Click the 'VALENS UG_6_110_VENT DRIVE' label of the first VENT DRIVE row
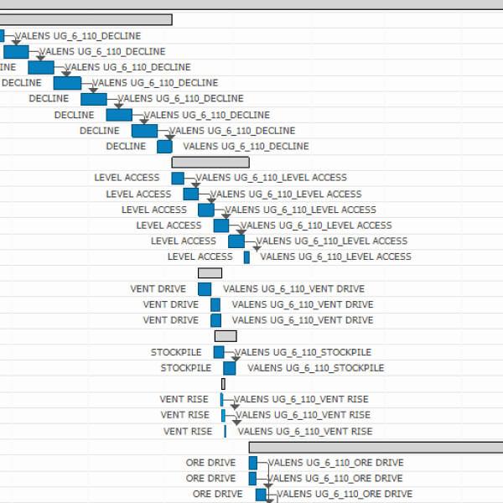The image size is (503, 503). click(294, 288)
